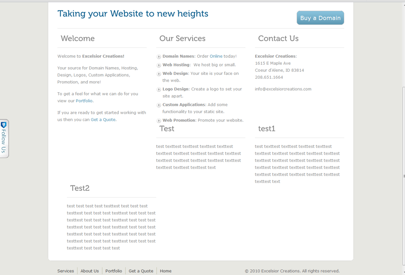
Task: Open the Portfolio link in Welcome text
Action: [84, 101]
